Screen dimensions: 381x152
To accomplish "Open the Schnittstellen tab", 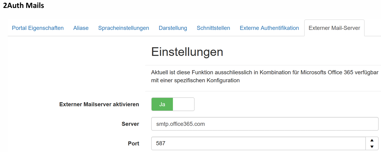I will (x=213, y=28).
